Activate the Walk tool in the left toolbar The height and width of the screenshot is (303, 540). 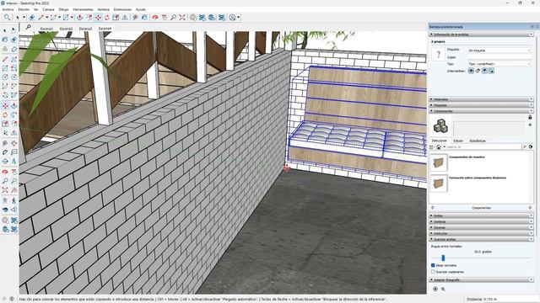tap(13, 200)
